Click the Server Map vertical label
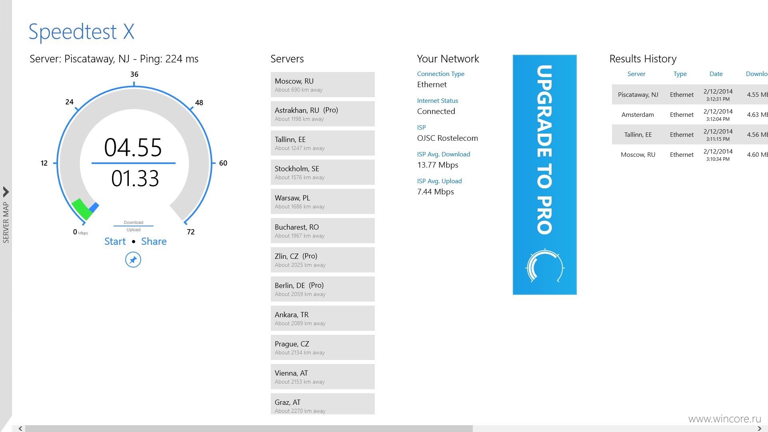Screen dimensions: 768x432 coord(6,222)
